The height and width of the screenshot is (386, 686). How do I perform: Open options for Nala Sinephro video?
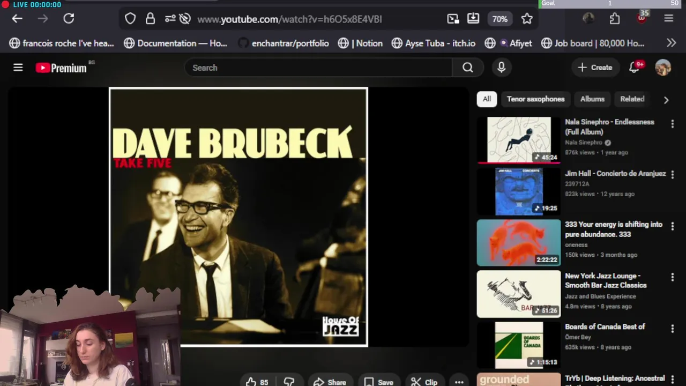(672, 124)
